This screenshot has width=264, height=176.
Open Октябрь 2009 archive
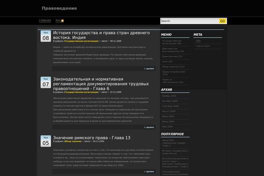(x=170, y=101)
